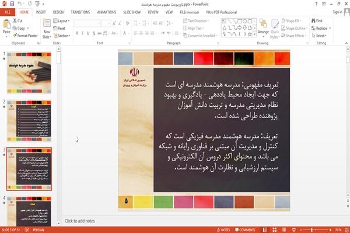Fit slide to current window icon
This screenshot has width=350, height=233.
coord(346,229)
